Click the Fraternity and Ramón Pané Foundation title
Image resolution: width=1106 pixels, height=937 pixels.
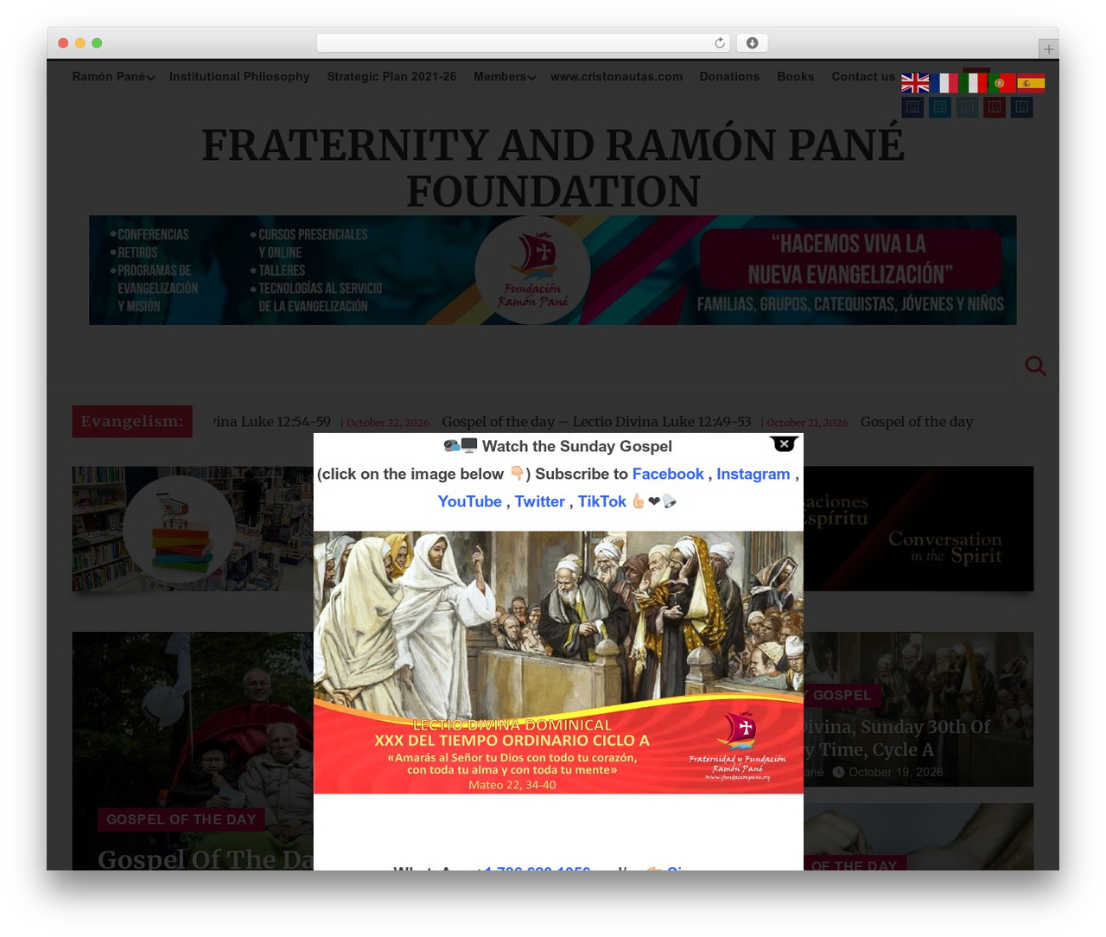click(553, 168)
